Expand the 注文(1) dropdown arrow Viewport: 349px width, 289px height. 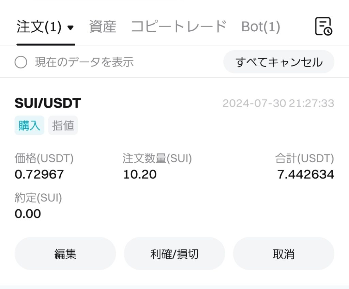71,28
